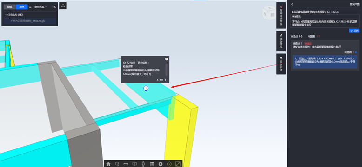Go to next result in popup pager

[165, 80]
